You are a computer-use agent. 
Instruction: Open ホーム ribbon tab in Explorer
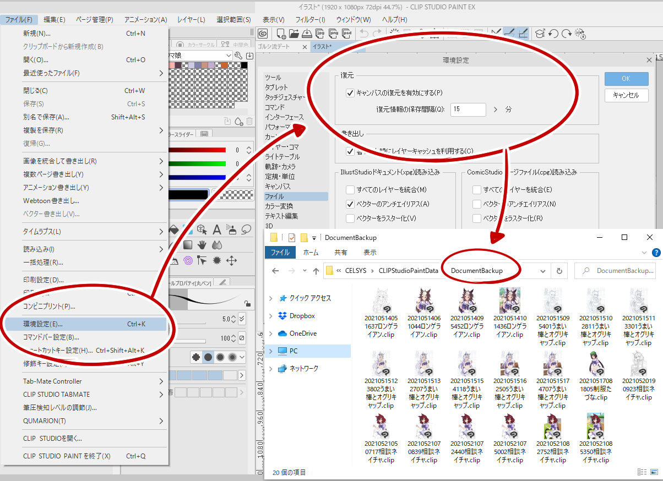[311, 253]
